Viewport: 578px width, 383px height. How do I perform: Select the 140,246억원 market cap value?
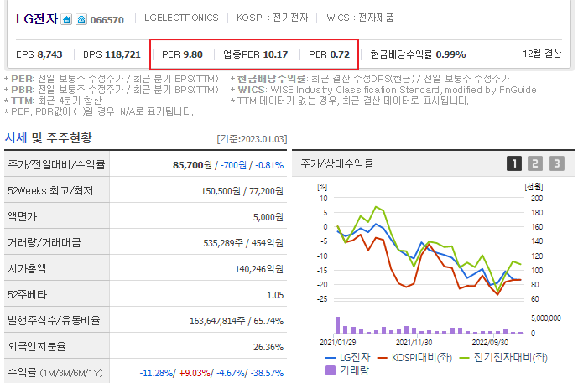tap(259, 269)
